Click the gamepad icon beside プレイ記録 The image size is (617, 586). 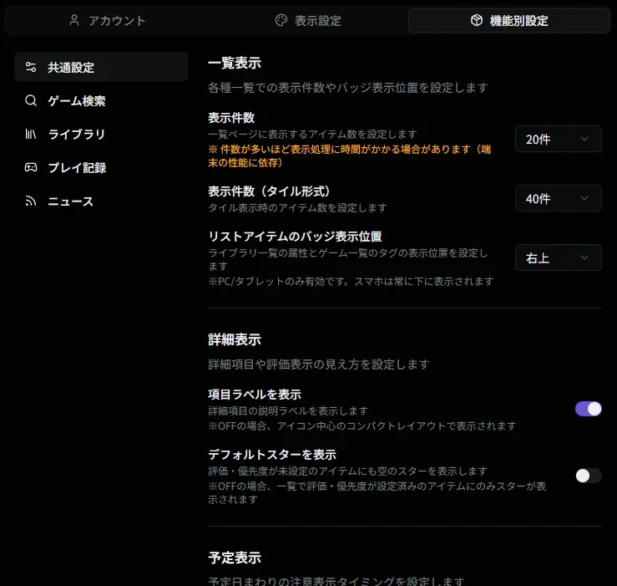click(x=31, y=167)
